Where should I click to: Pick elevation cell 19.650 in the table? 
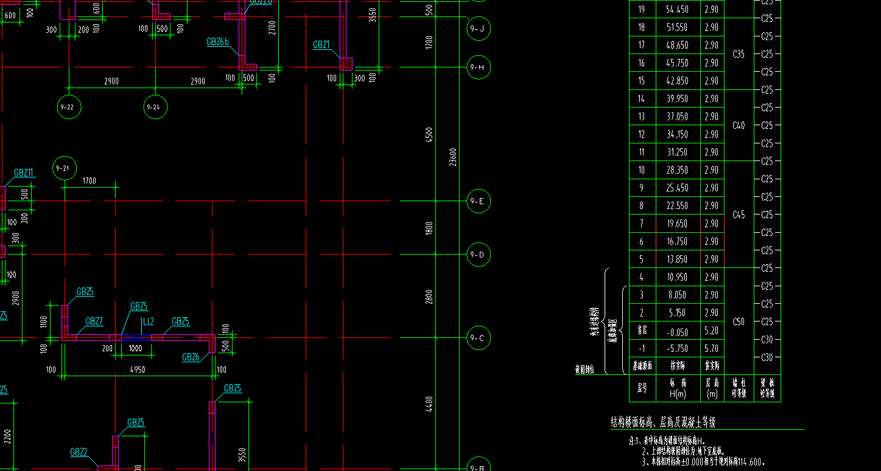tap(678, 224)
